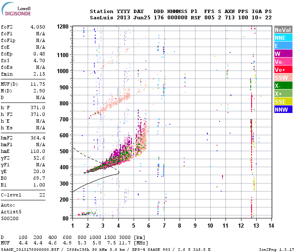
Task: Select the X- dark green legend swatch
Action: (283, 86)
